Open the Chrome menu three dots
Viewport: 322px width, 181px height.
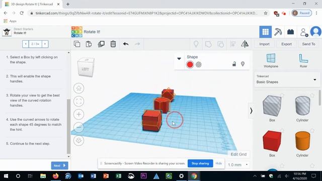pos(316,13)
